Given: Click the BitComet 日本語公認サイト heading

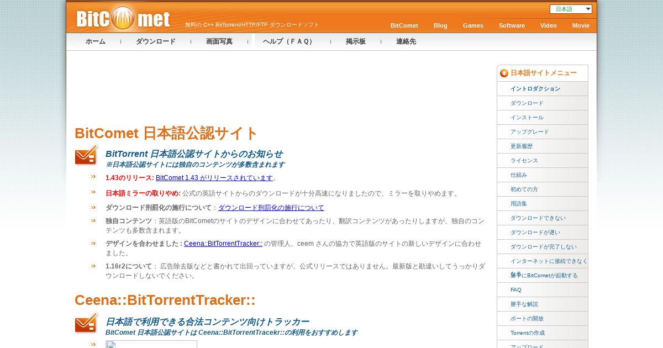Looking at the screenshot, I should point(166,133).
